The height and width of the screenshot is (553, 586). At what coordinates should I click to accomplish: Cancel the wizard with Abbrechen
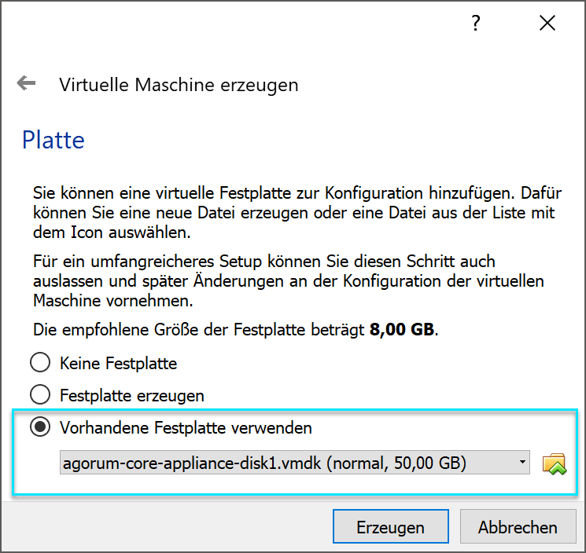[518, 526]
